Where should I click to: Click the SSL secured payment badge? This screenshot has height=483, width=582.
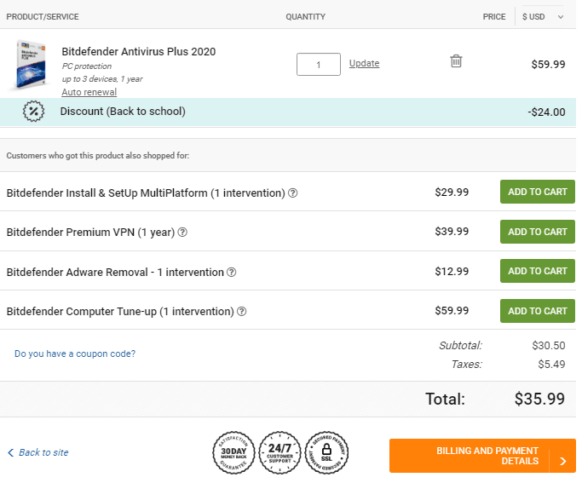pyautogui.click(x=326, y=452)
